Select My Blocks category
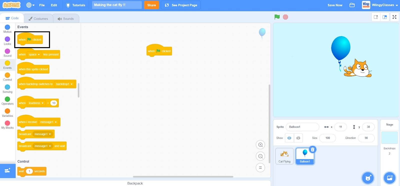This screenshot has width=400, height=186. pyautogui.click(x=7, y=125)
